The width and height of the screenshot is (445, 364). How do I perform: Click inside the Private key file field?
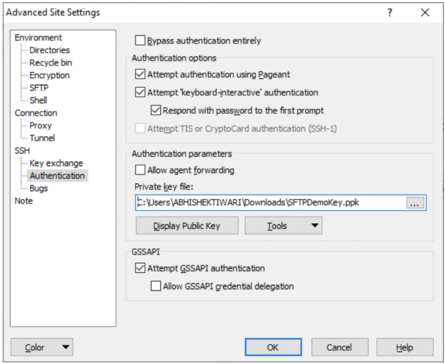point(269,203)
